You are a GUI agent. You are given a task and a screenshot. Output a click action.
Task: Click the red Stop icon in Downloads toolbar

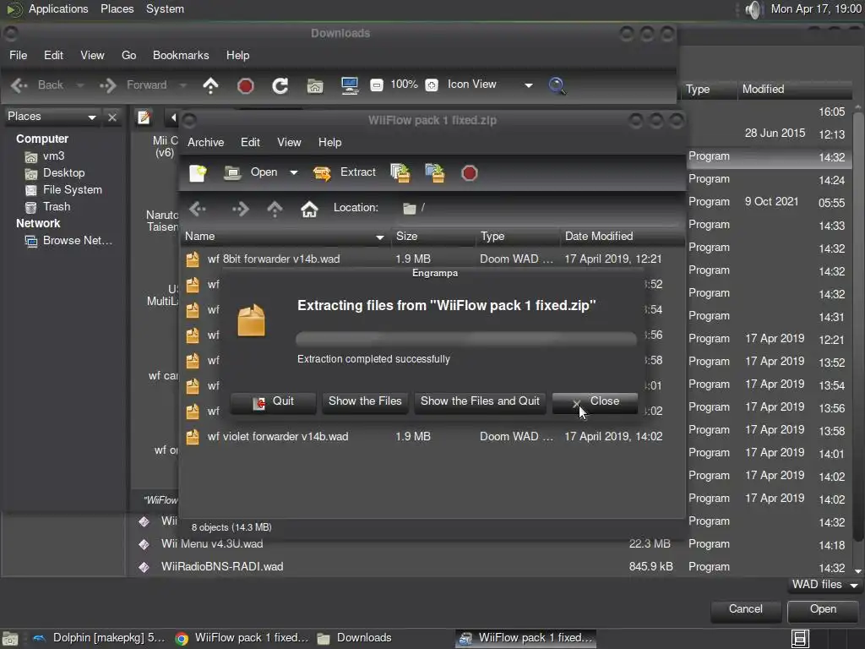click(x=246, y=86)
